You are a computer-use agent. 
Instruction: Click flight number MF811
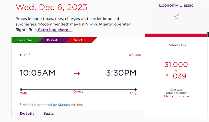[x=24, y=55]
